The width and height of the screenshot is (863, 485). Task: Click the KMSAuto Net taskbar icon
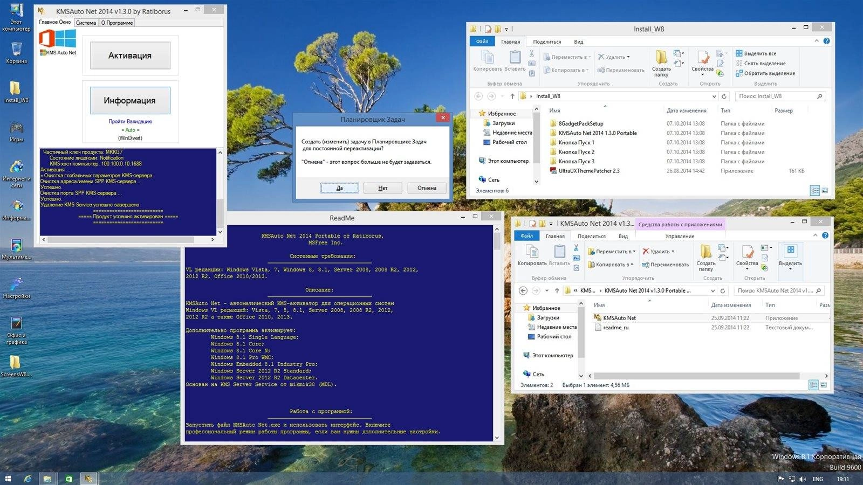pos(88,479)
